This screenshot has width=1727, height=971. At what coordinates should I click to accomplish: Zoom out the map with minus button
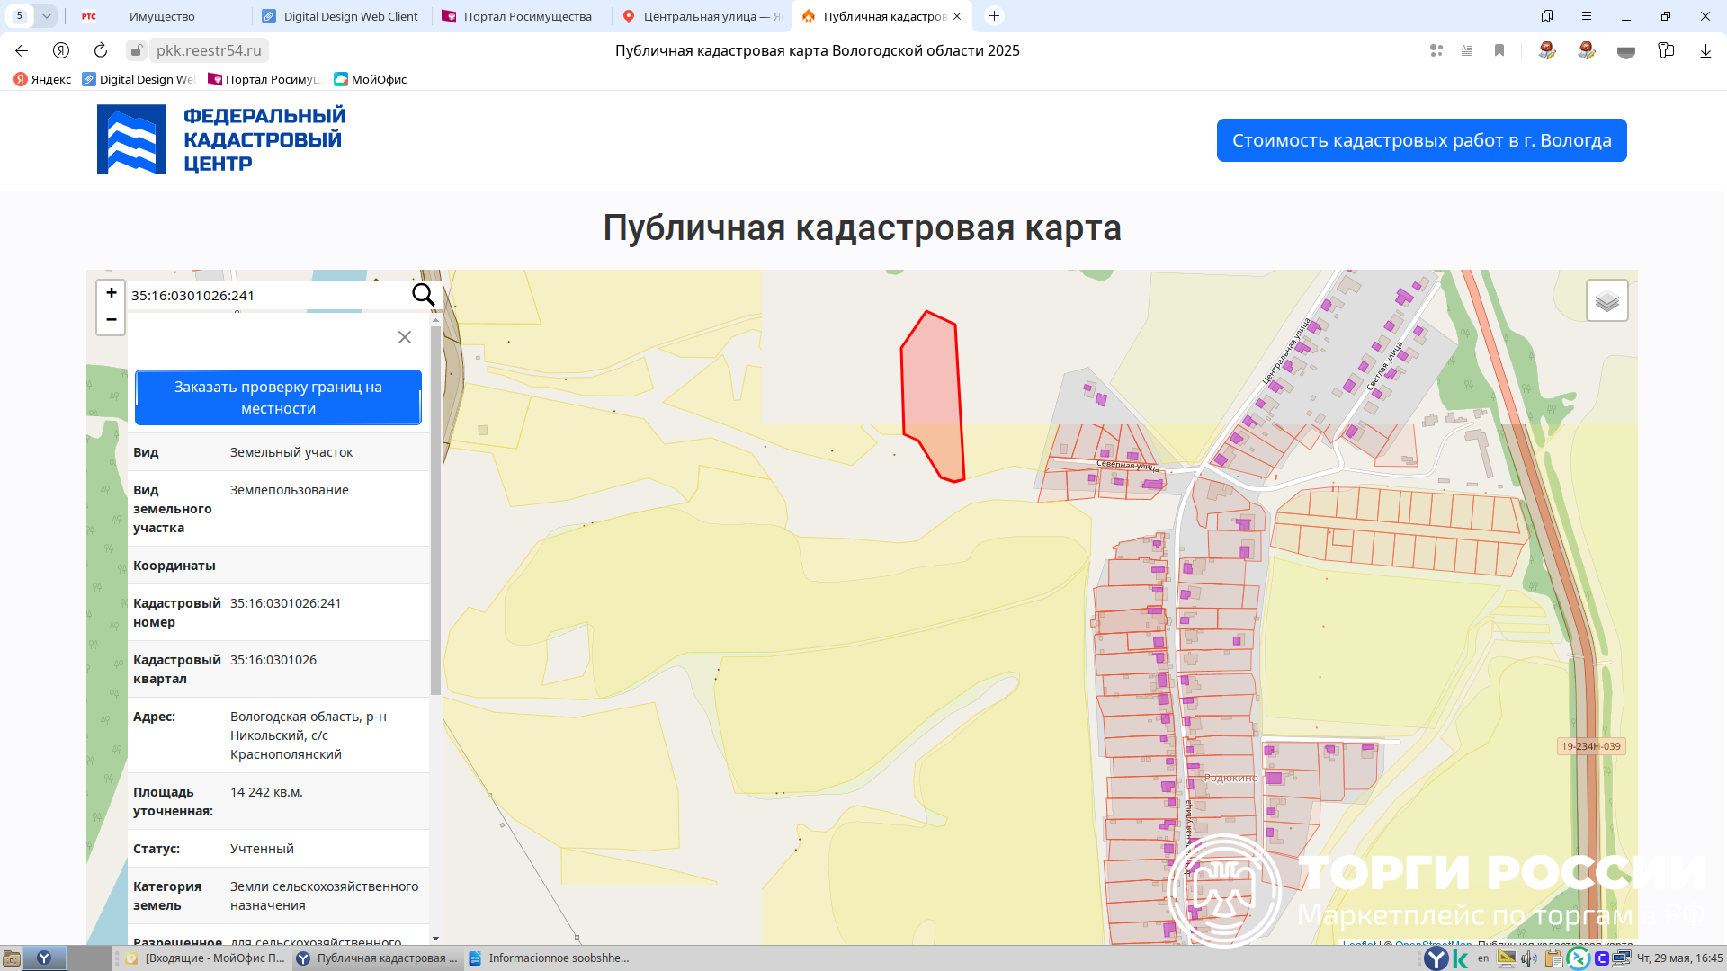pyautogui.click(x=111, y=320)
